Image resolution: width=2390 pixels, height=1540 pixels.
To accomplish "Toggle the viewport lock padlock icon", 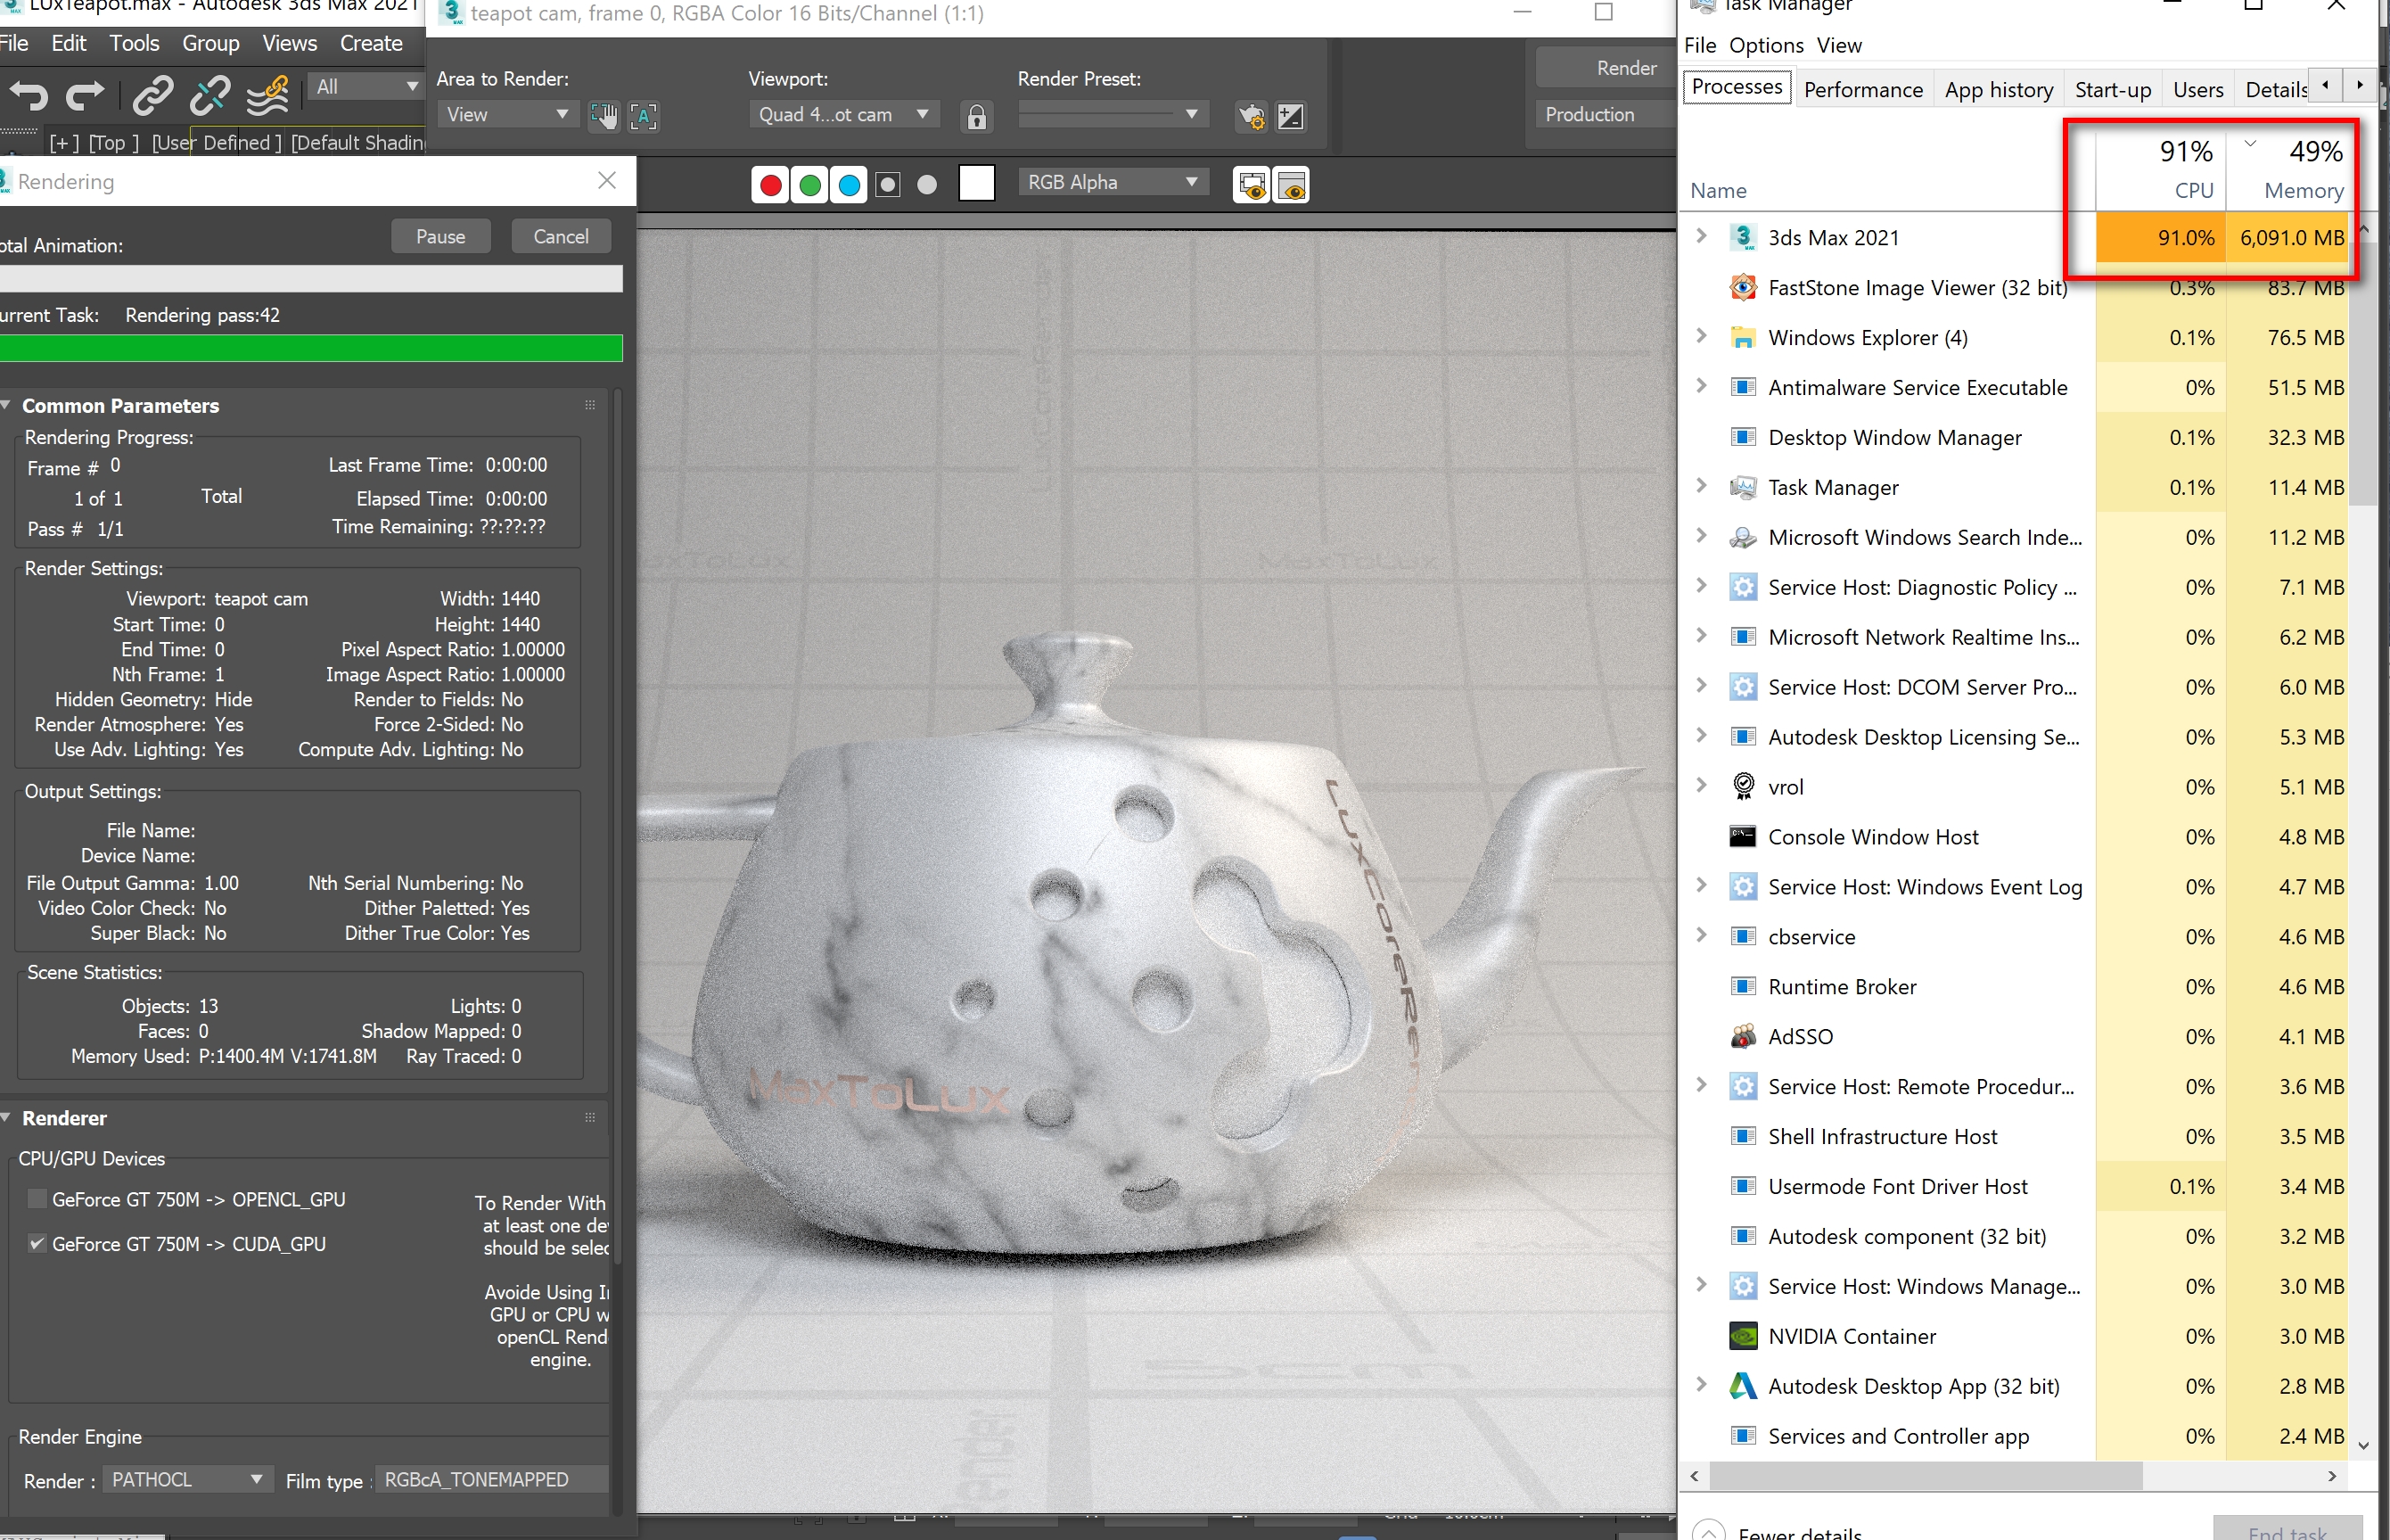I will click(976, 116).
